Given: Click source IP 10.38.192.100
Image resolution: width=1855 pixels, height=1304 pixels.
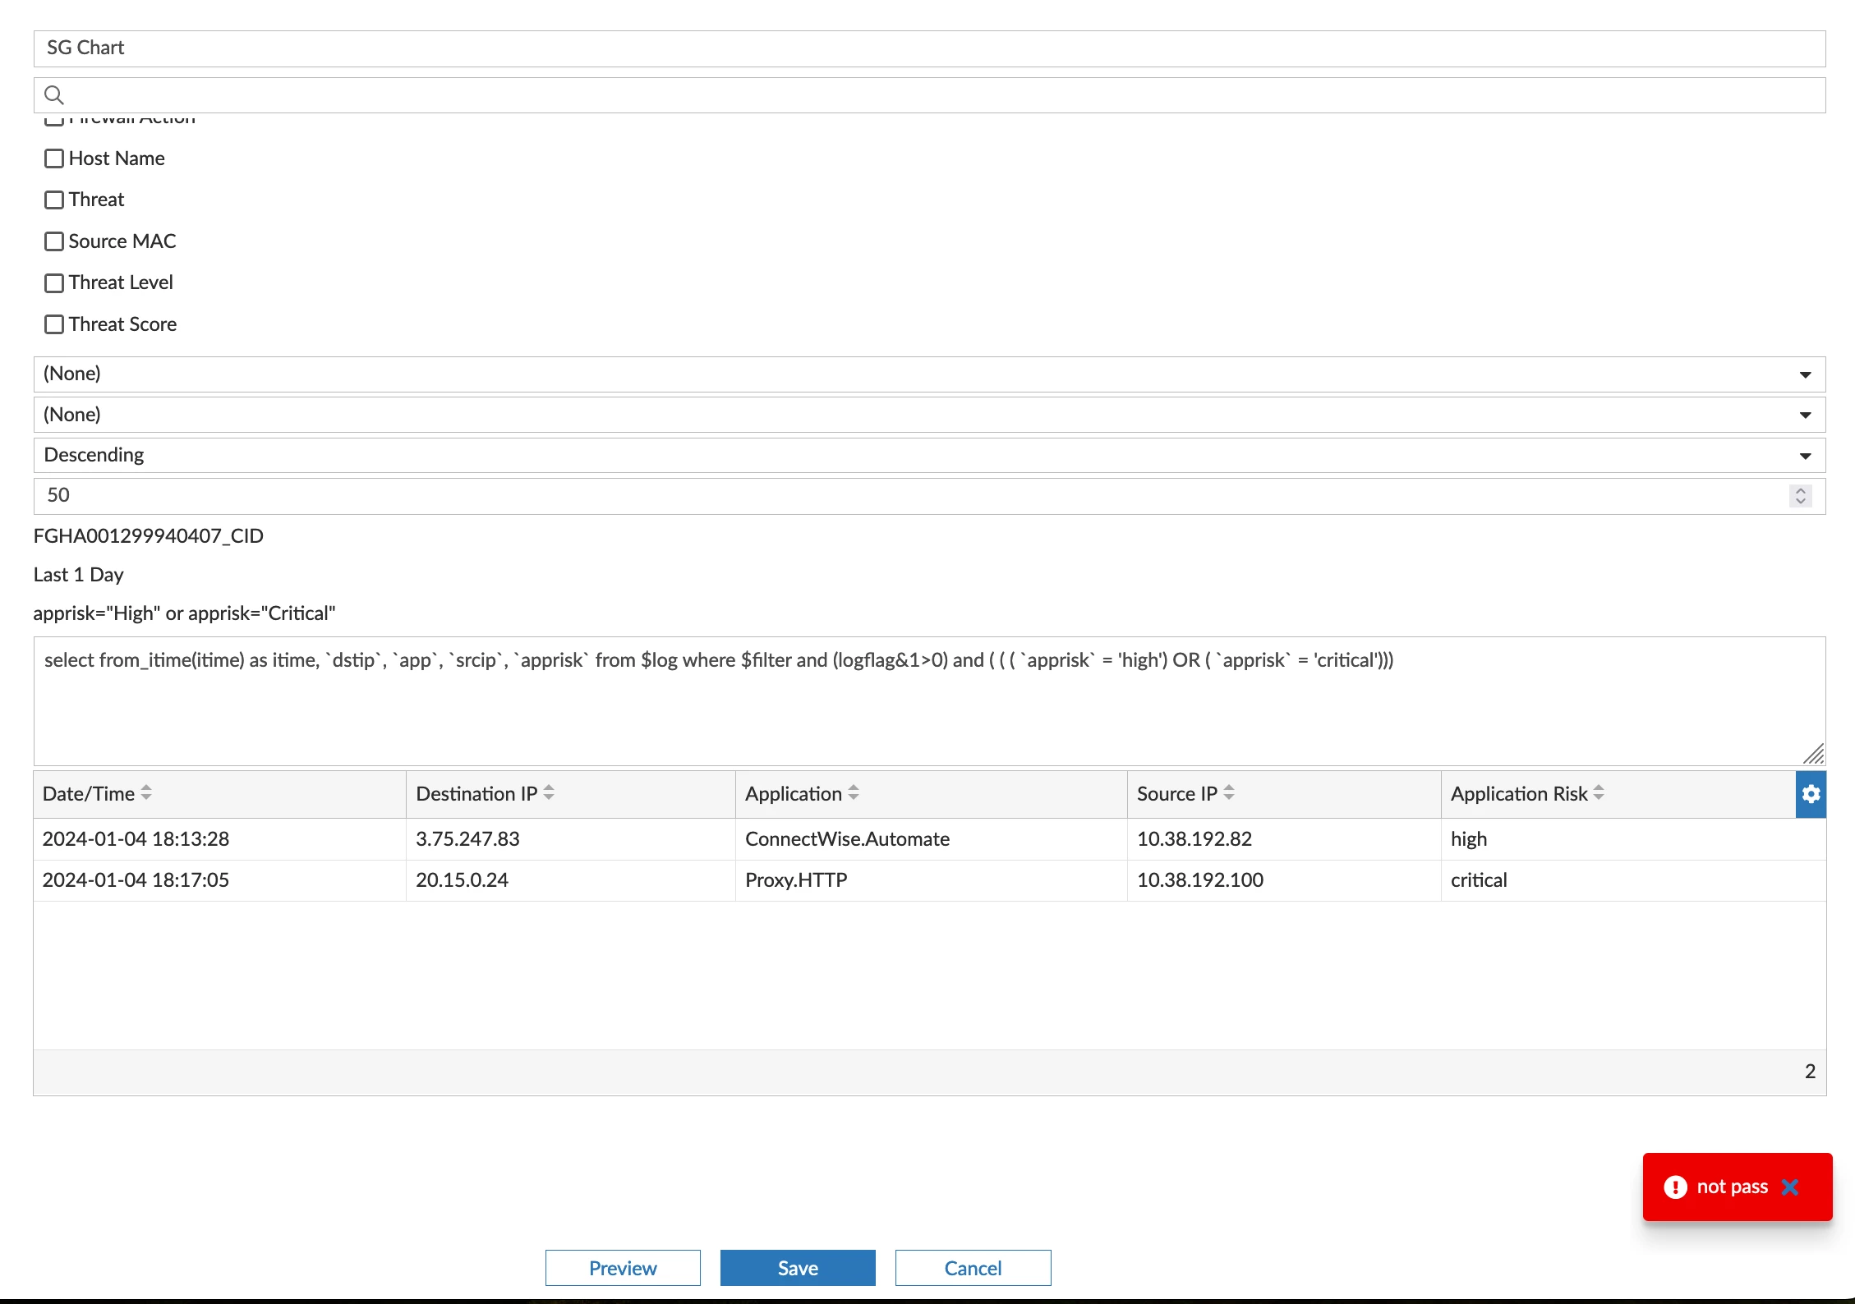Looking at the screenshot, I should [1199, 880].
